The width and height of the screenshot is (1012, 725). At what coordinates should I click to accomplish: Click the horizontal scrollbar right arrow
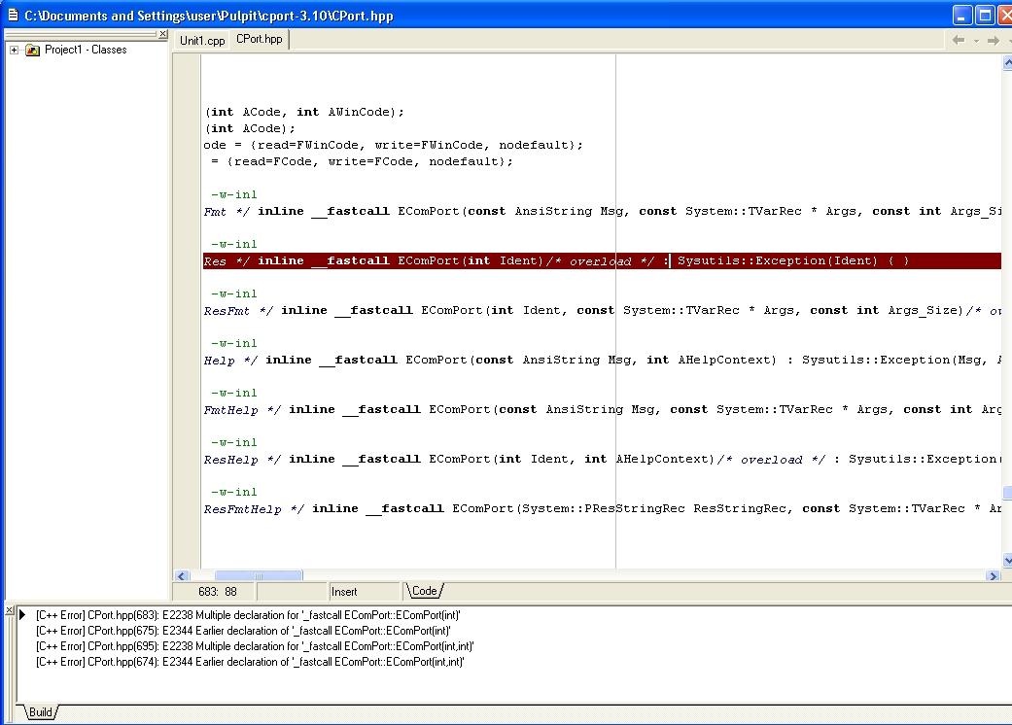[x=994, y=576]
